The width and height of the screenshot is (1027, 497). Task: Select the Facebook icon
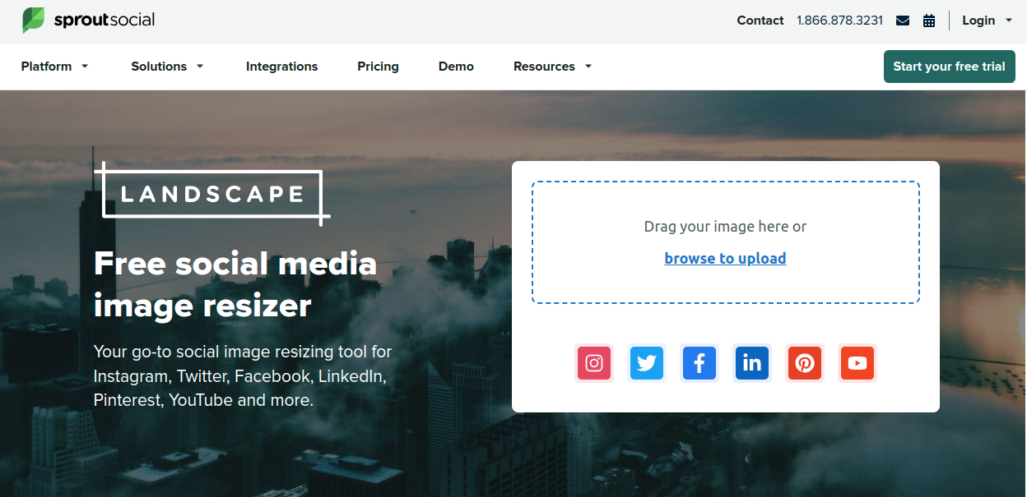pos(699,363)
